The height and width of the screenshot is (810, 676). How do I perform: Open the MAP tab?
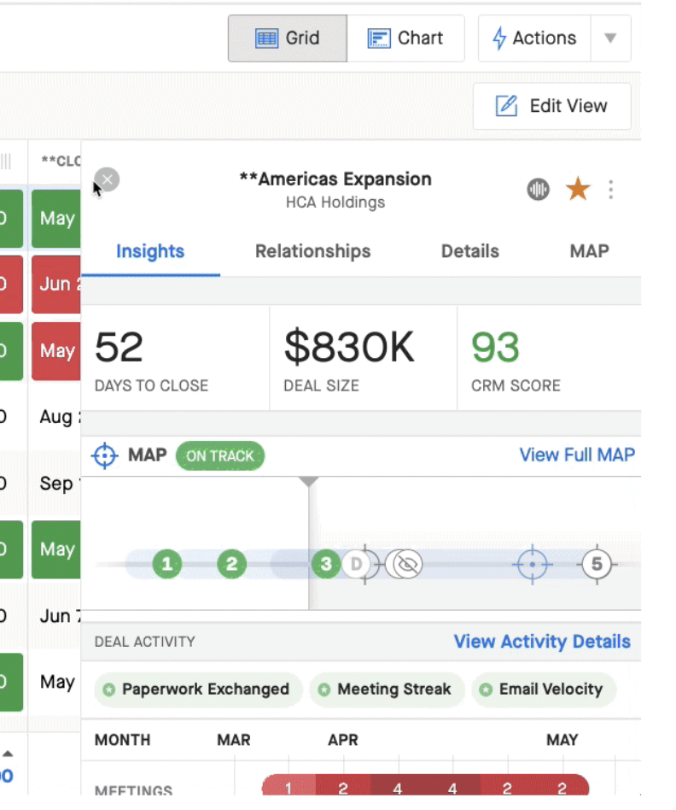point(589,251)
